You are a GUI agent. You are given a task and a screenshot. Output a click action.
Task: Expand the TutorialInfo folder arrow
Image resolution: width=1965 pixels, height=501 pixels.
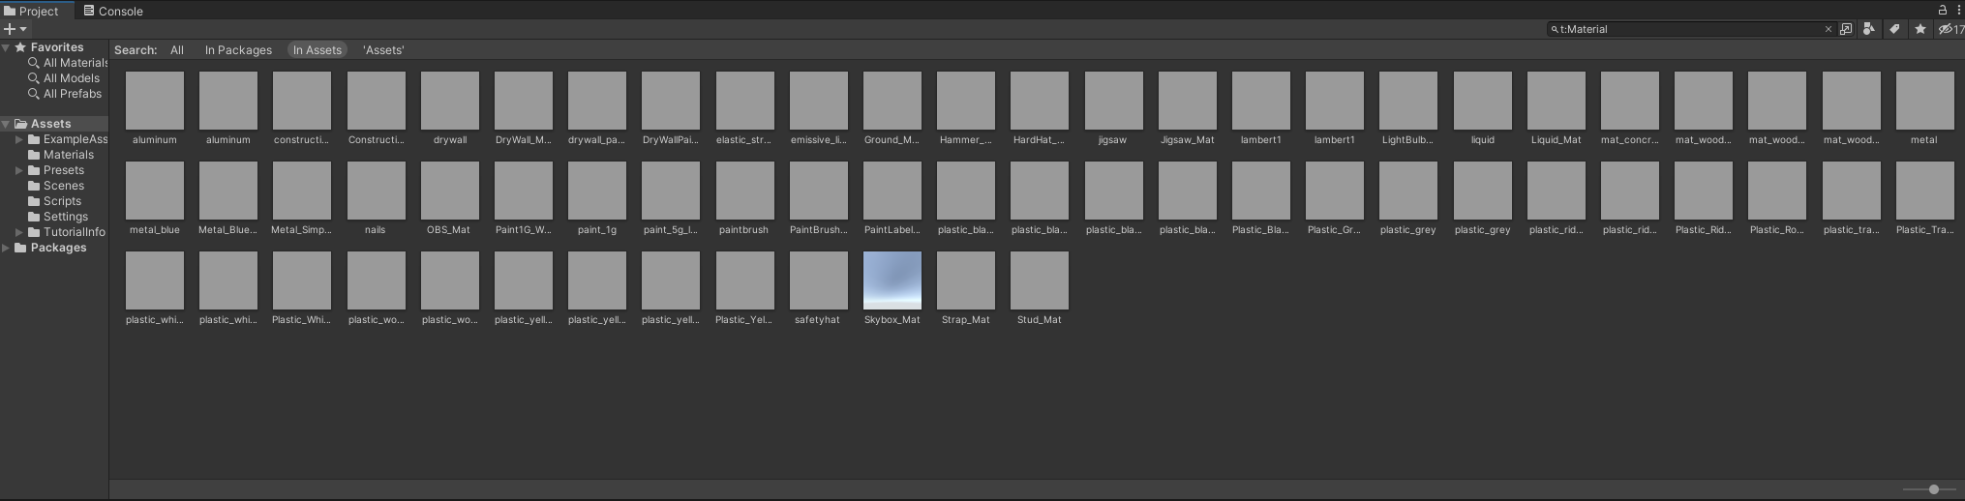pyautogui.click(x=19, y=232)
